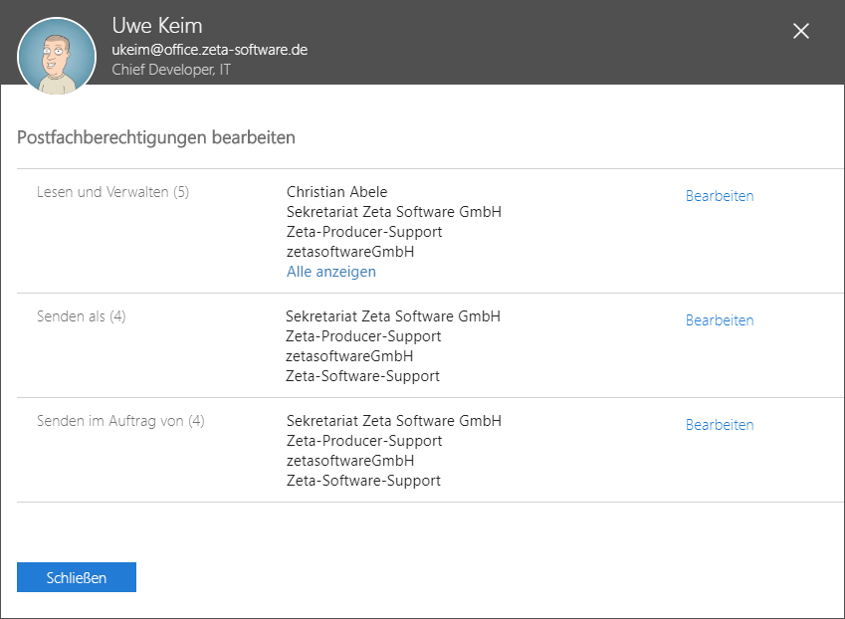
Task: Click the "Postfachberechtigungen bearbeiten" heading
Action: click(x=156, y=137)
